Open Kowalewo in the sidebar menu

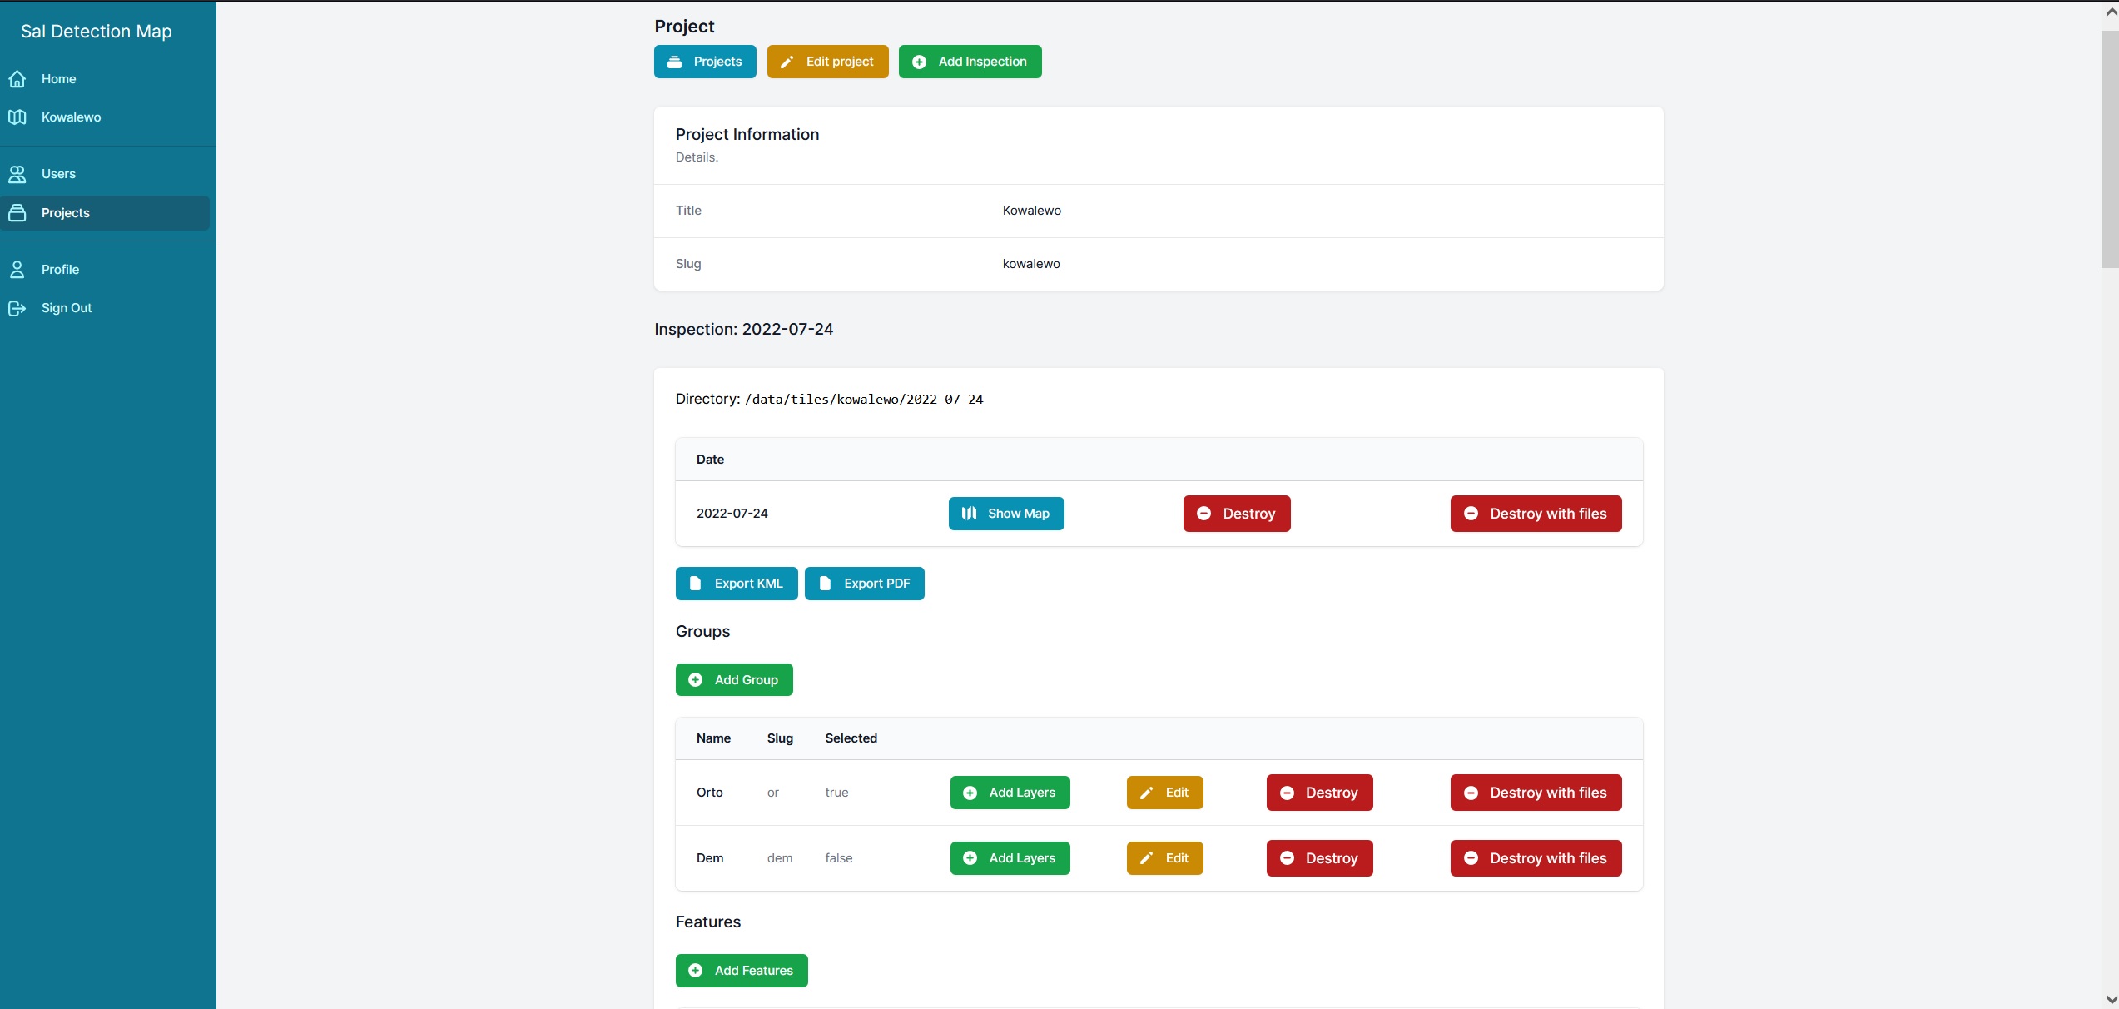pyautogui.click(x=105, y=117)
